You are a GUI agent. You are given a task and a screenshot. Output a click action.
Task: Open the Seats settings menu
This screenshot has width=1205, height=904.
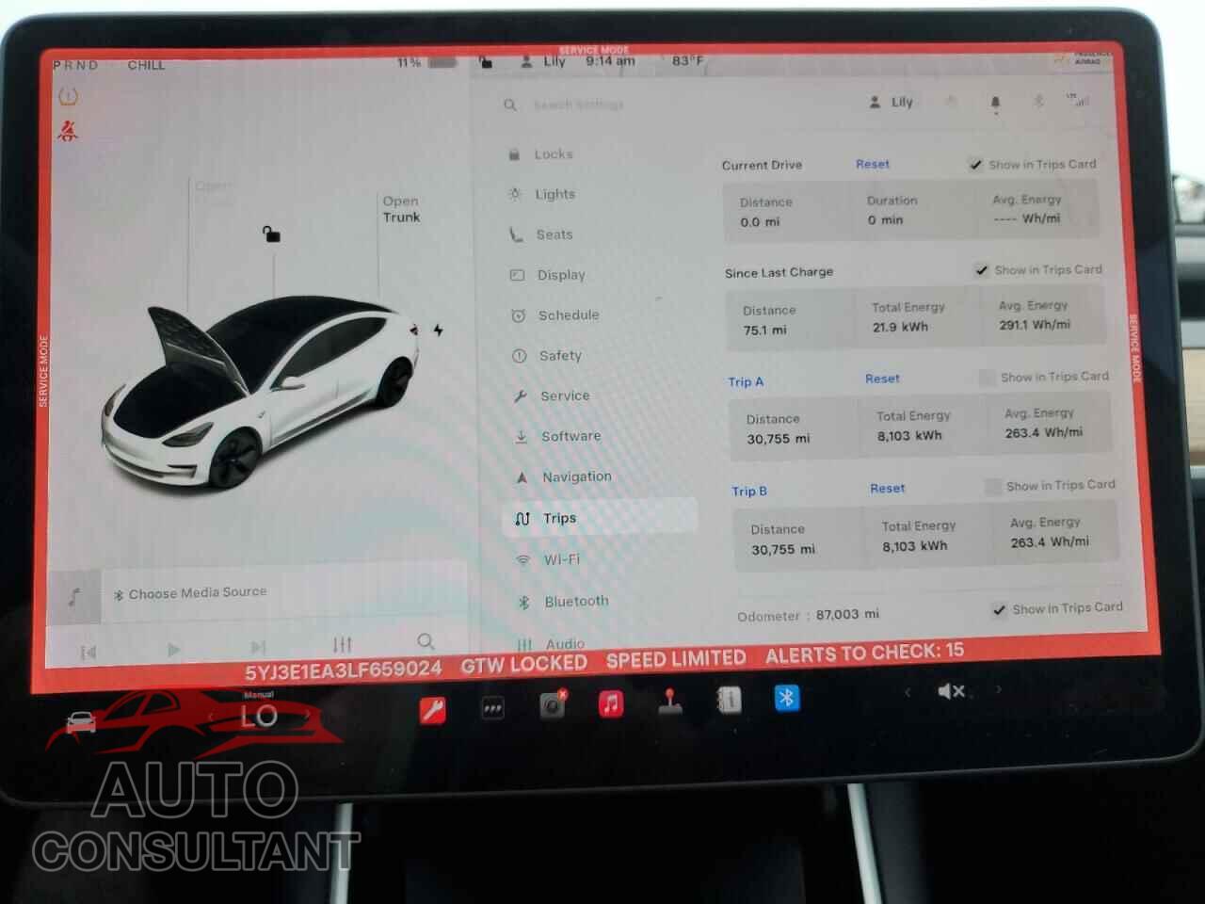[541, 234]
